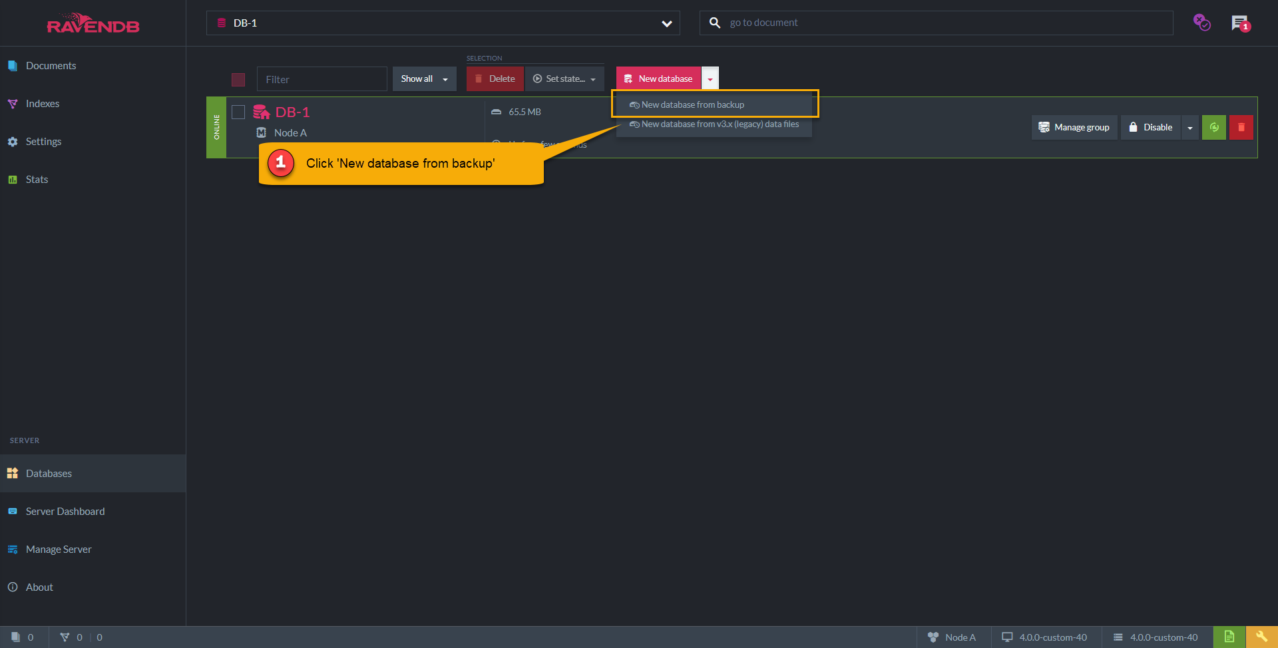Click the Settings gear icon

(13, 142)
